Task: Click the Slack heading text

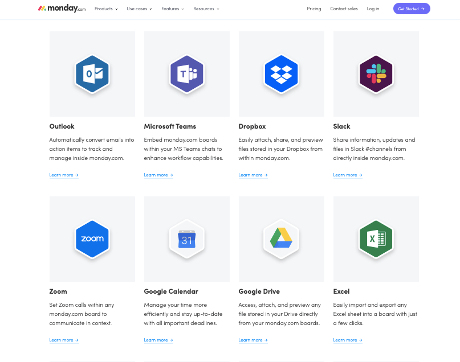Action: pyautogui.click(x=341, y=126)
